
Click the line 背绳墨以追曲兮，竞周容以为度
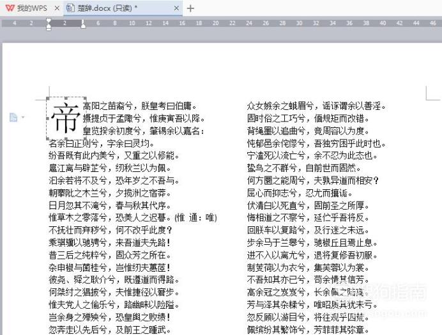click(308, 131)
